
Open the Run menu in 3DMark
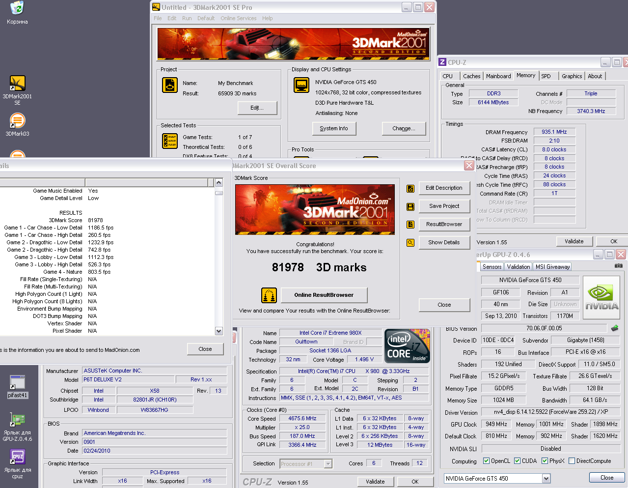coord(187,18)
